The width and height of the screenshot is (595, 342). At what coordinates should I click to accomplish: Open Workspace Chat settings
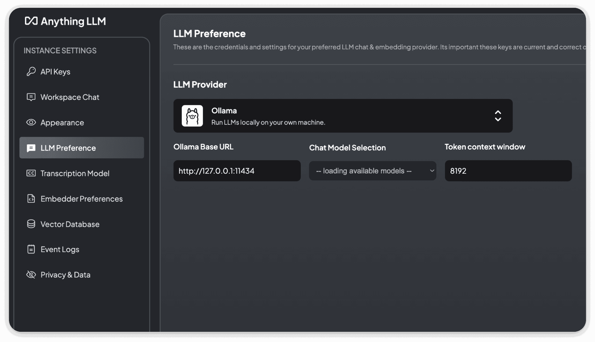tap(69, 97)
